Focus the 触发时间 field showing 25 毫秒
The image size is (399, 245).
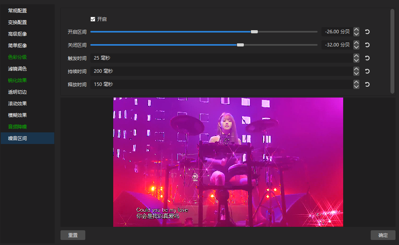222,58
